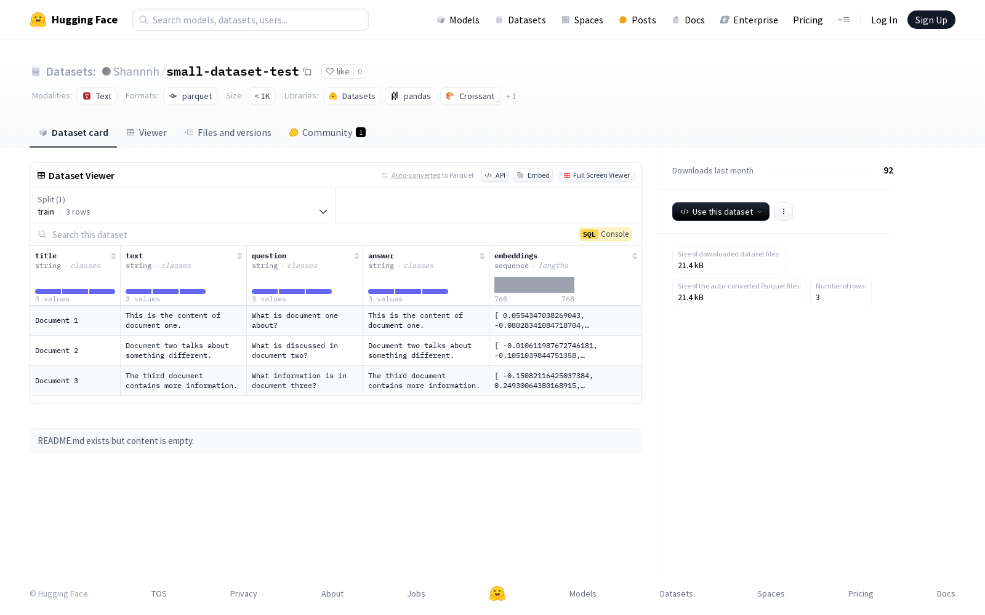Click the like count number
Image resolution: width=985 pixels, height=615 pixels.
(360, 71)
